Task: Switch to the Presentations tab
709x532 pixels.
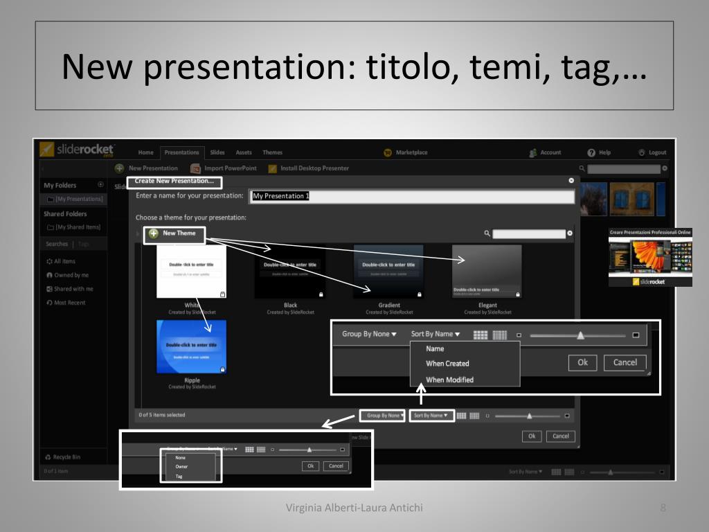Action: point(182,153)
